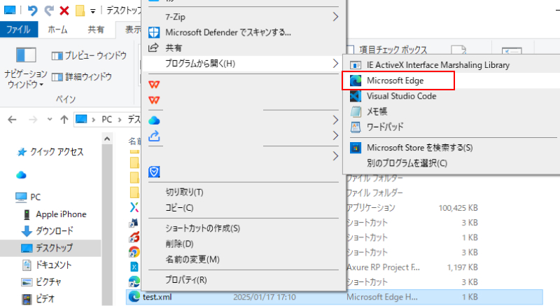This screenshot has height=306, width=560.
Task: Click the 100,425 KB size cell
Action: coord(458,208)
